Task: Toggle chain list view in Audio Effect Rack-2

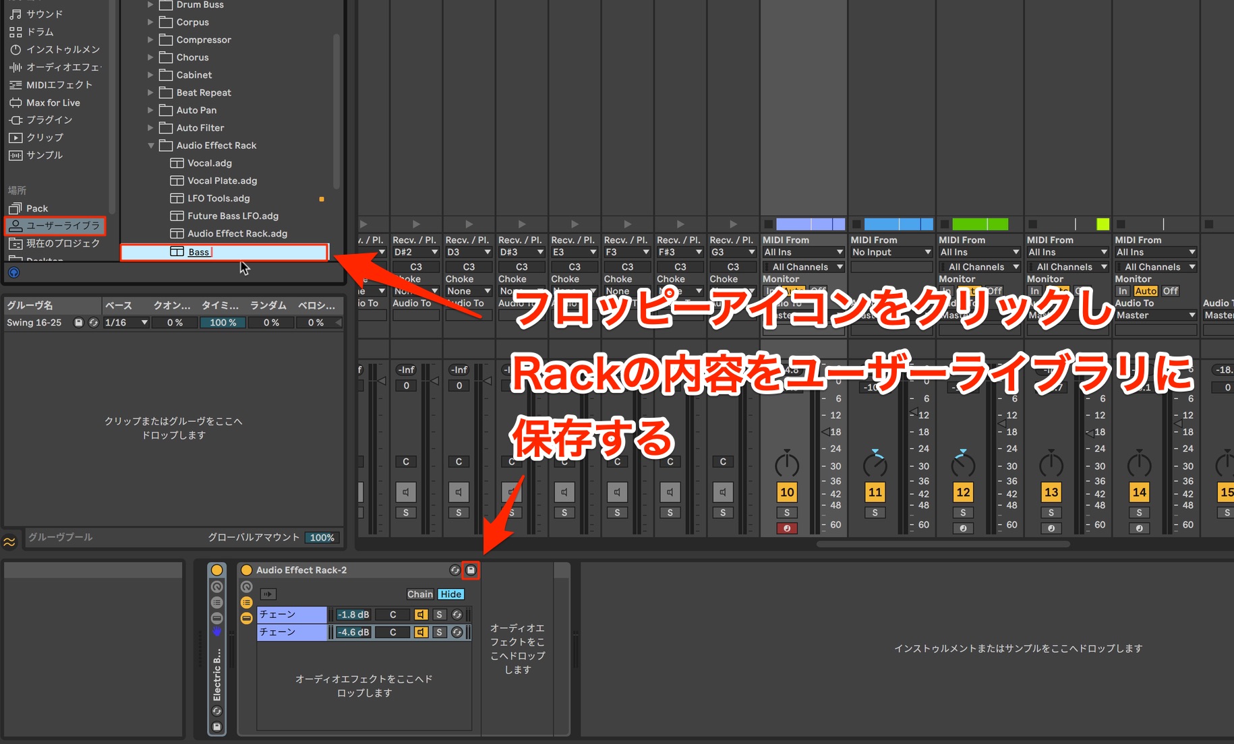Action: pos(247,602)
